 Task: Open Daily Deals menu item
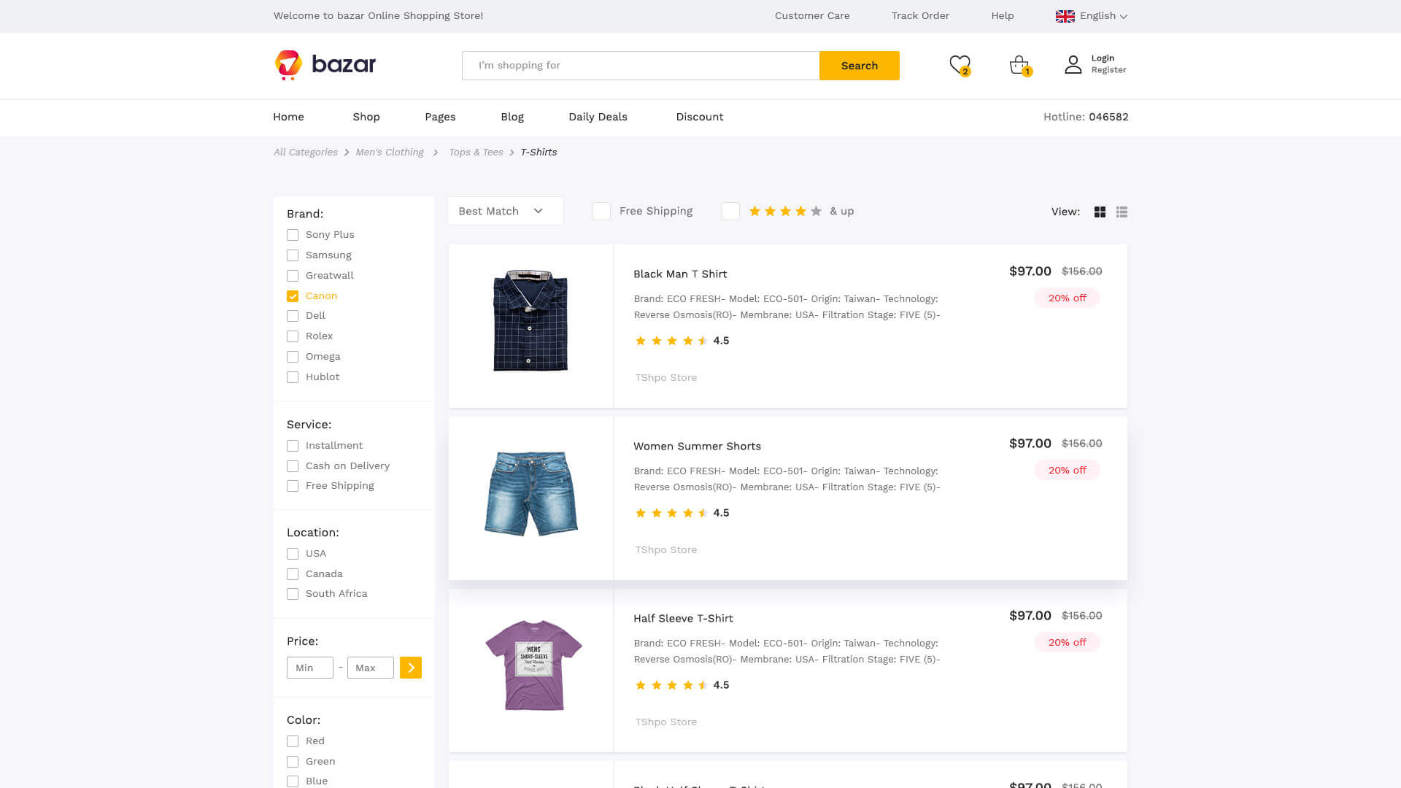pyautogui.click(x=598, y=117)
